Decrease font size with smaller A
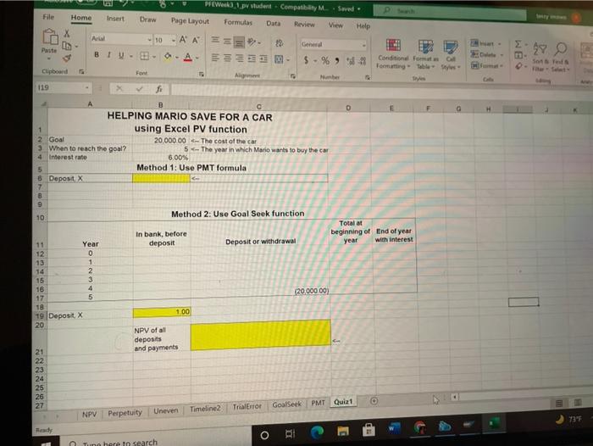The width and height of the screenshot is (593, 446). pos(196,40)
